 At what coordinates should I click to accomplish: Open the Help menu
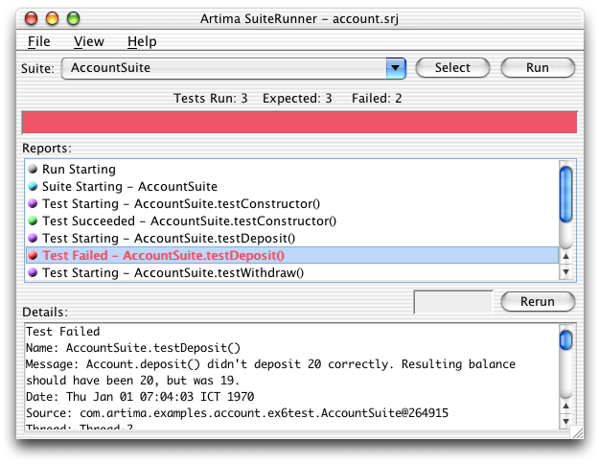click(x=142, y=41)
